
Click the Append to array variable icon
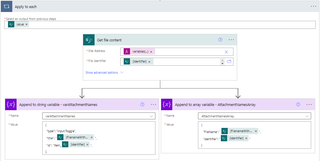tap(167, 104)
